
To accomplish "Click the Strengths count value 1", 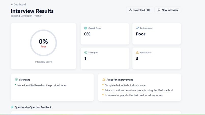I will 85,58.
